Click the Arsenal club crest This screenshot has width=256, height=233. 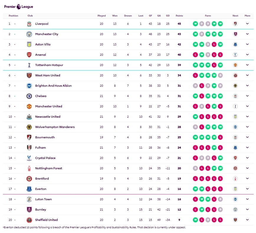(29, 55)
